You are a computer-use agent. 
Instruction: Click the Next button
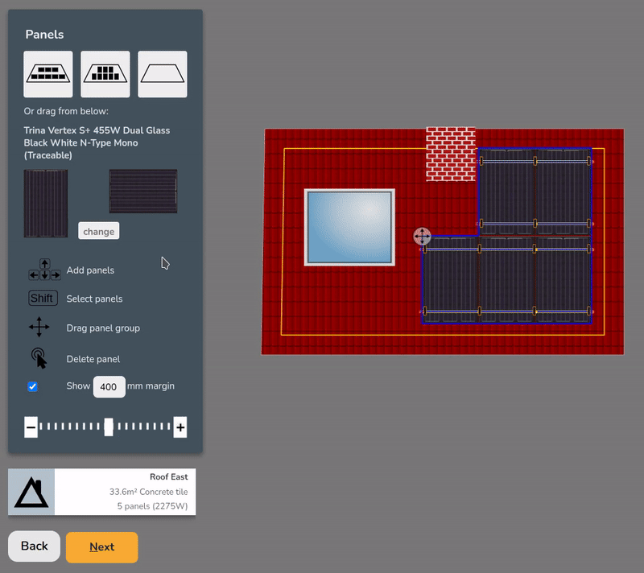101,547
